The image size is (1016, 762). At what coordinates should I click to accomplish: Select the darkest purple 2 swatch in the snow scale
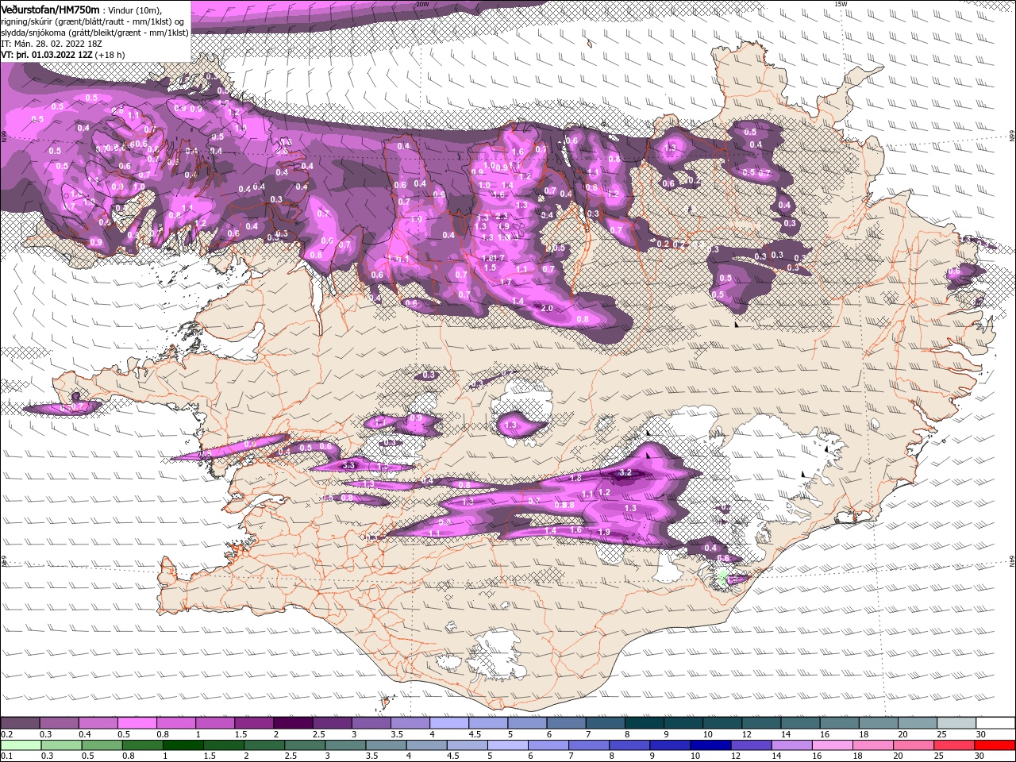[293, 723]
